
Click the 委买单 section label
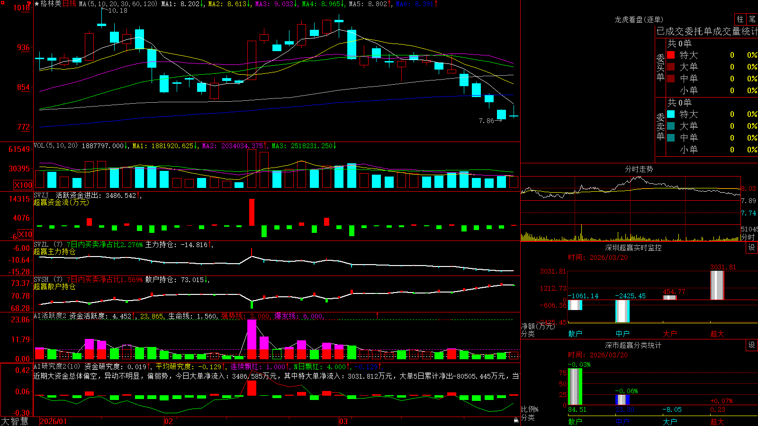(x=660, y=67)
